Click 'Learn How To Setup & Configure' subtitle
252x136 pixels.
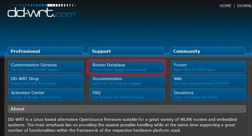coord(117,84)
